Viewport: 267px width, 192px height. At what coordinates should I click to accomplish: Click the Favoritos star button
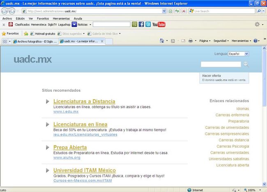[10, 33]
